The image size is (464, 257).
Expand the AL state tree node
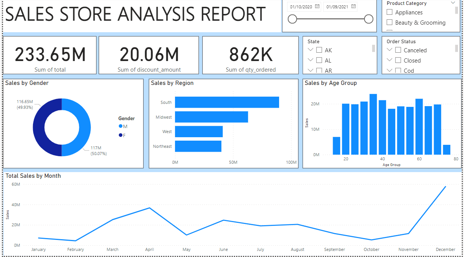[x=311, y=60]
